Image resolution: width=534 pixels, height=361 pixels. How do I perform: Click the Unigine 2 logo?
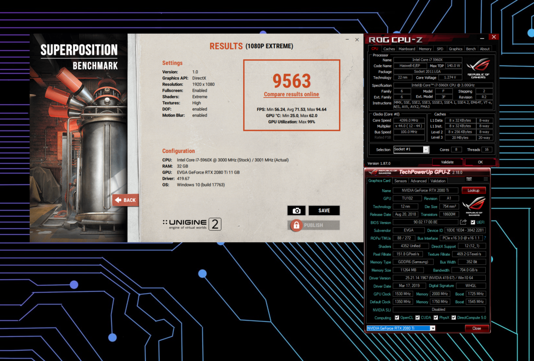[192, 224]
